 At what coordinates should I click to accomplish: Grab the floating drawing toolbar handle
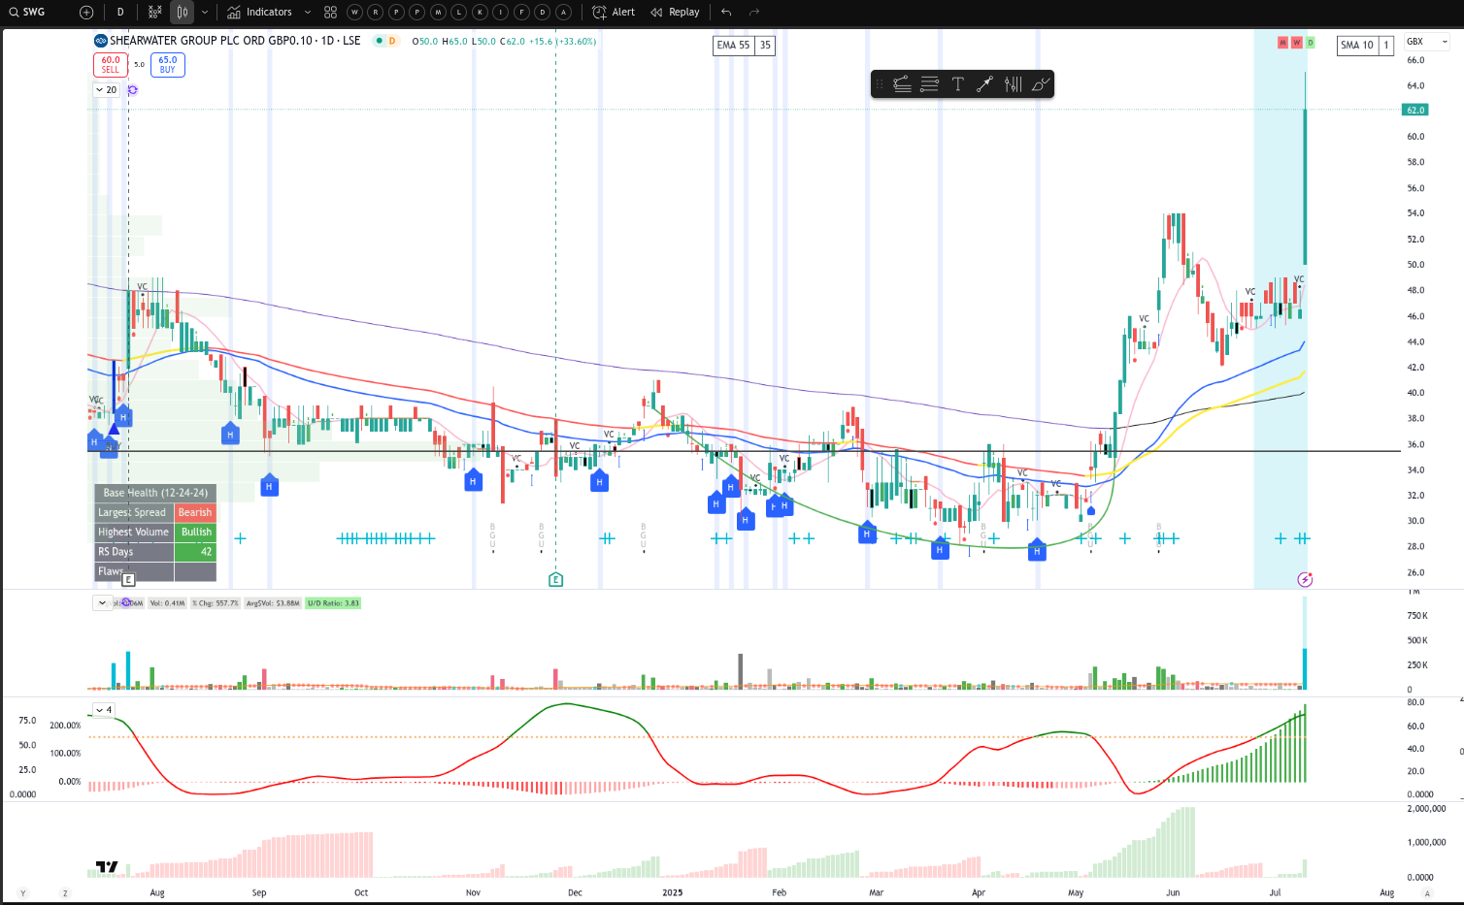(880, 84)
